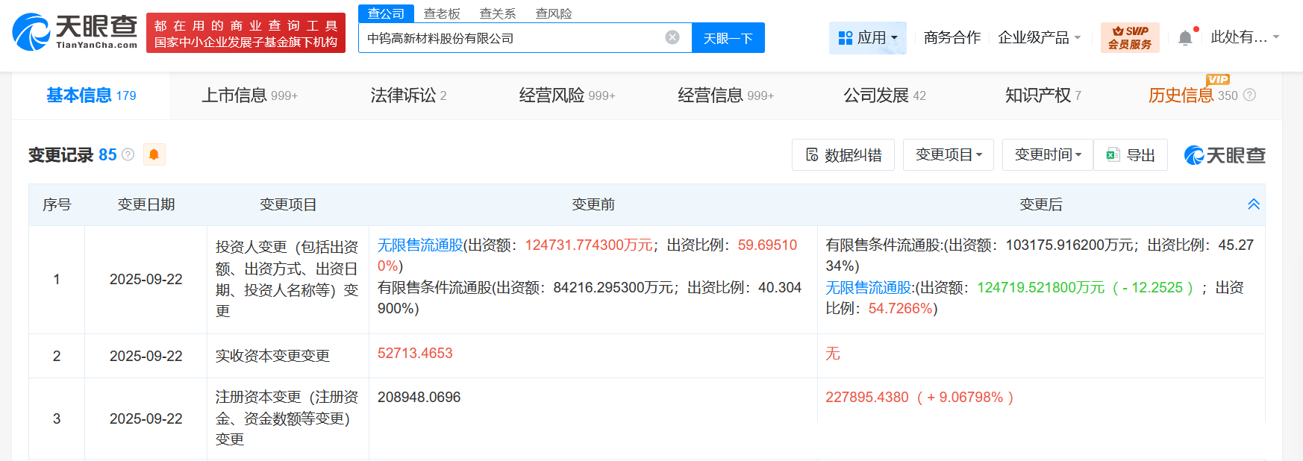Click 无限售流通股 link in 变更后 column
Image resolution: width=1303 pixels, height=461 pixels.
pyautogui.click(x=869, y=288)
